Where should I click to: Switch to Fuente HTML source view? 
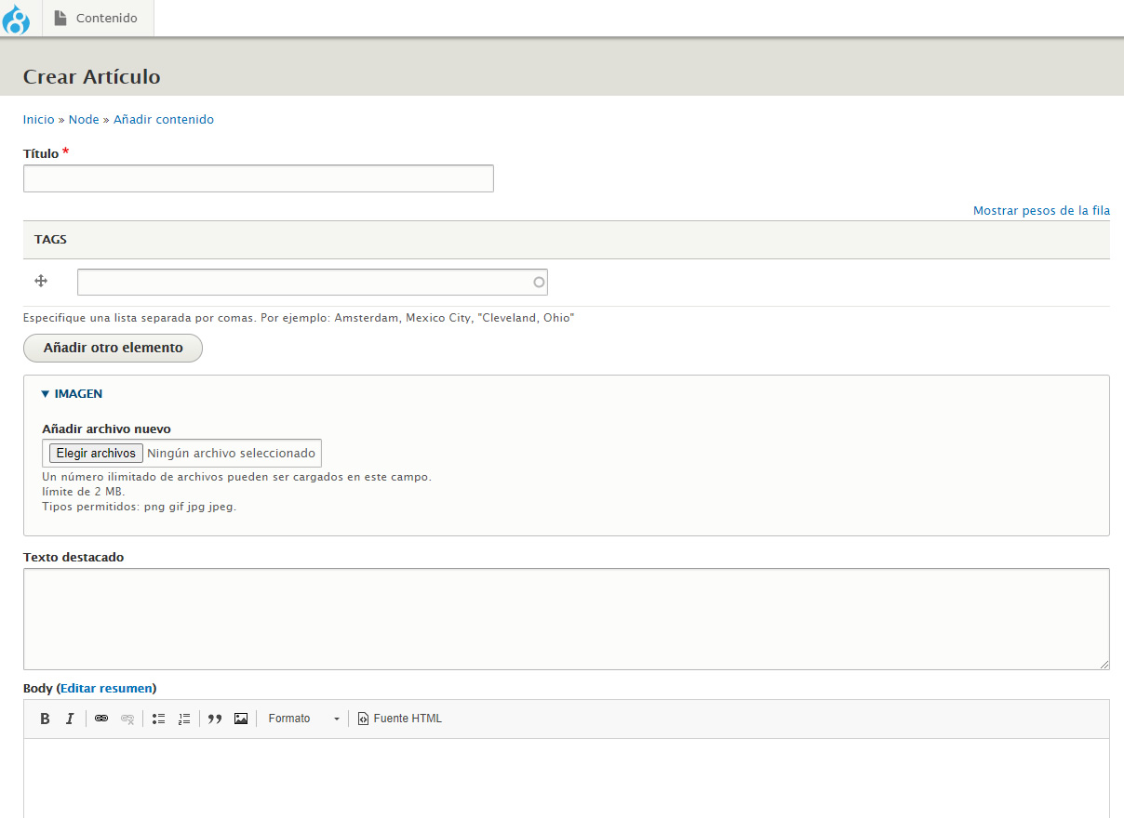tap(400, 719)
